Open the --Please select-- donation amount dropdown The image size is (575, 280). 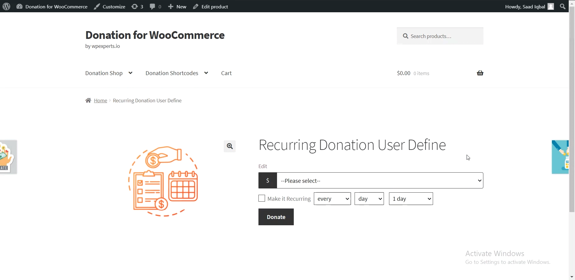click(380, 180)
